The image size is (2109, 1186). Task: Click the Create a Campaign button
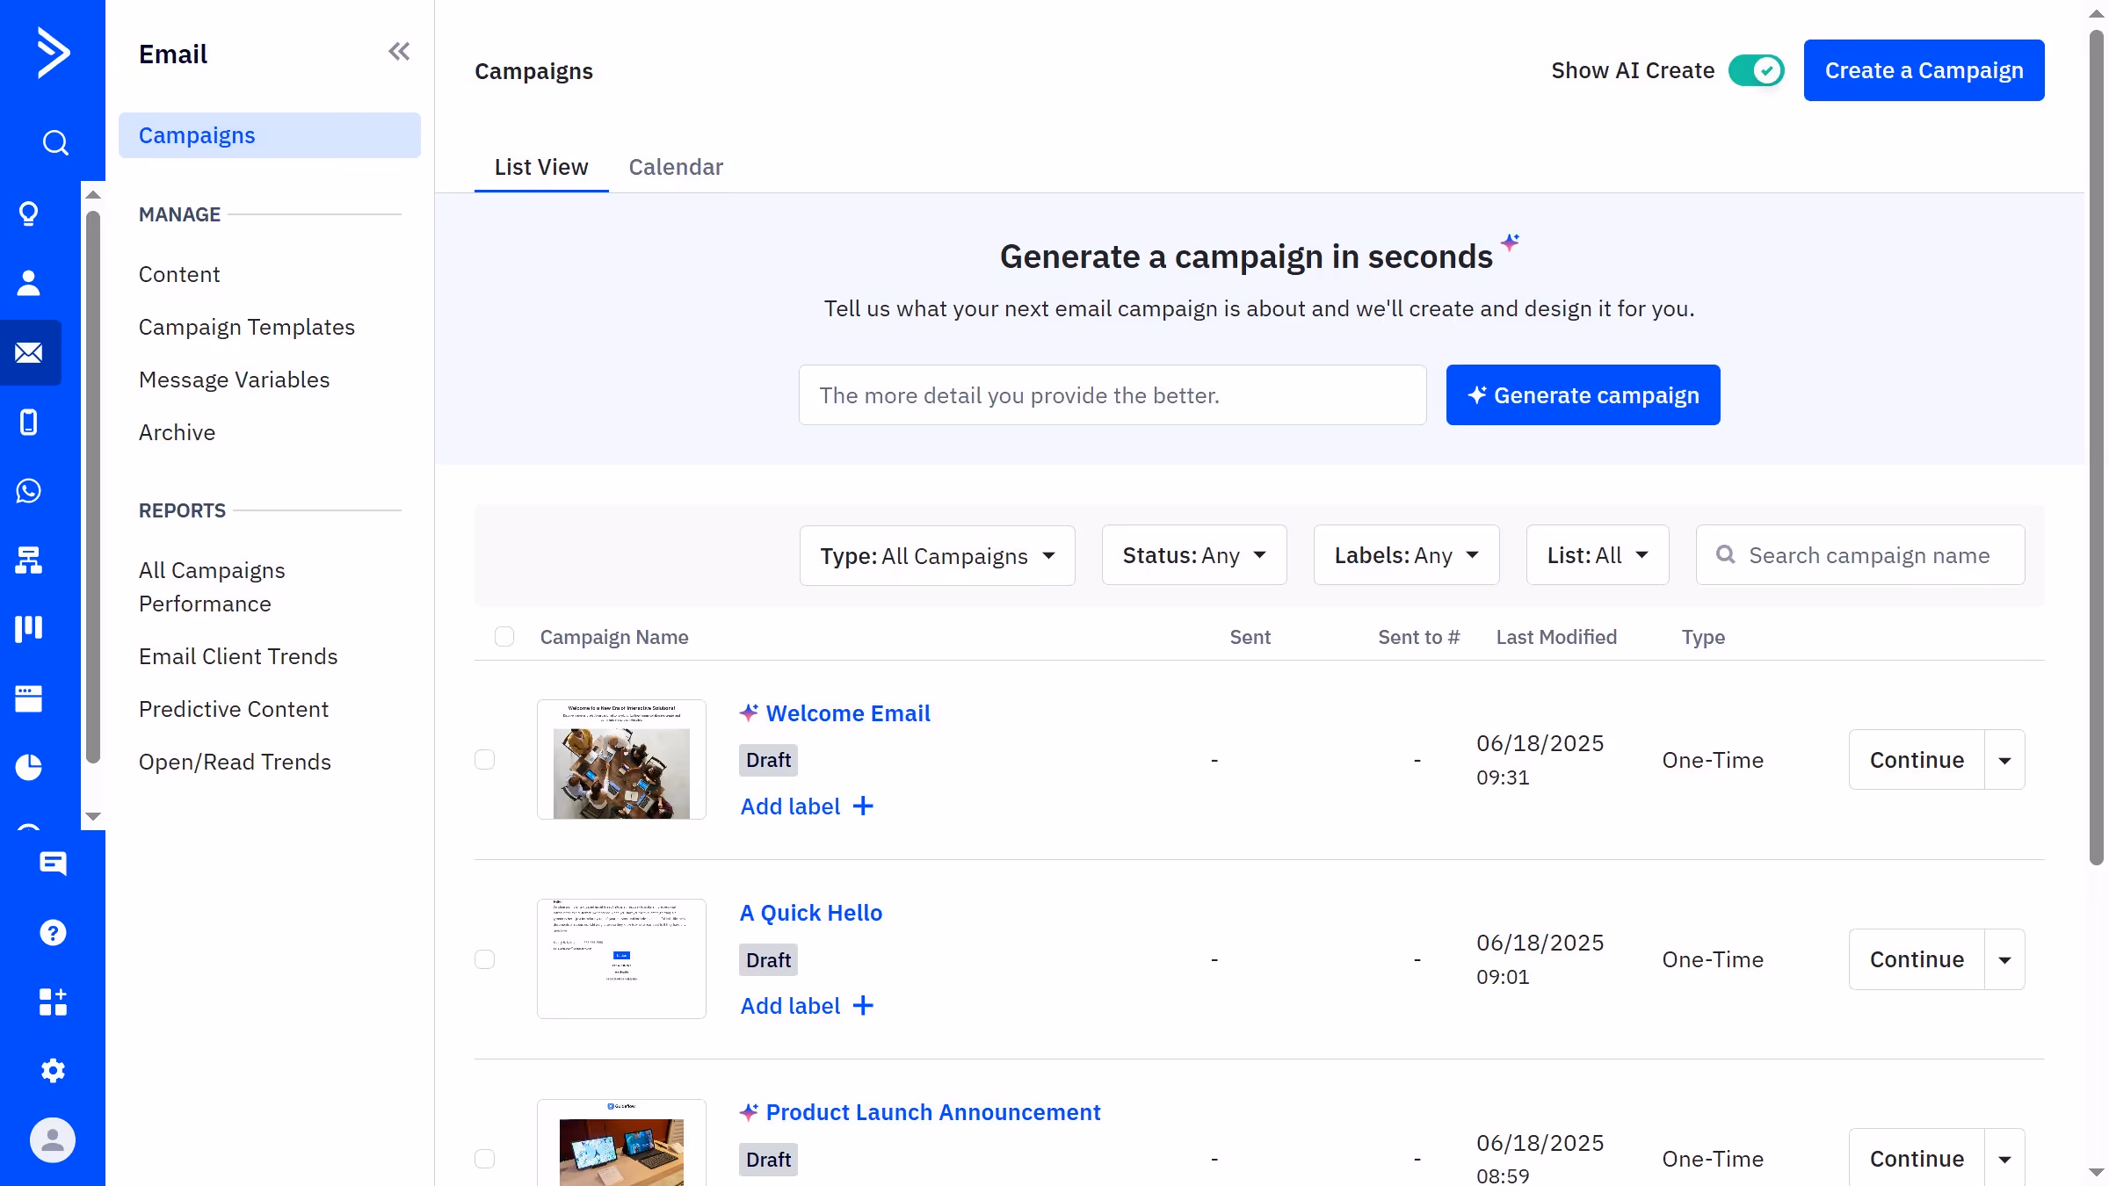(1924, 70)
